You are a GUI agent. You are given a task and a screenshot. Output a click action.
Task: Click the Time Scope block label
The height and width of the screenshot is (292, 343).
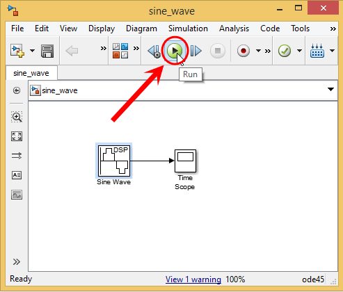185,182
